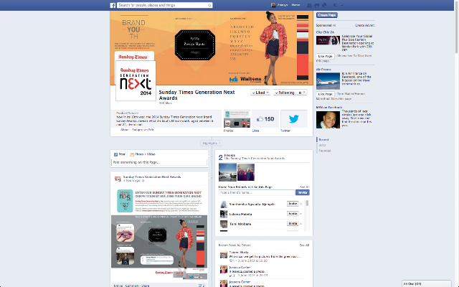The height and width of the screenshot is (287, 459).
Task: Open privacy shortcuts icon in top bar
Action: [336, 5]
